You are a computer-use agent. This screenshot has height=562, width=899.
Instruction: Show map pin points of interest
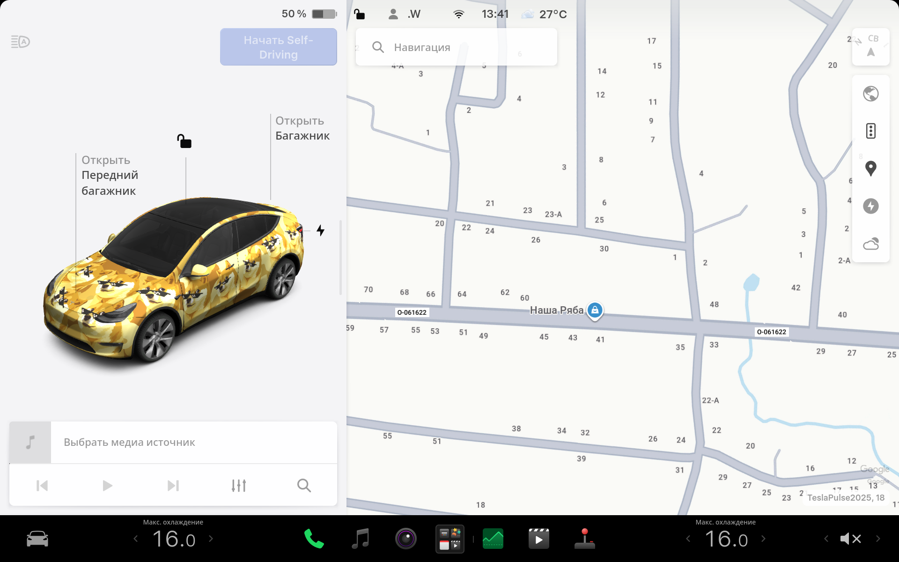tap(871, 168)
